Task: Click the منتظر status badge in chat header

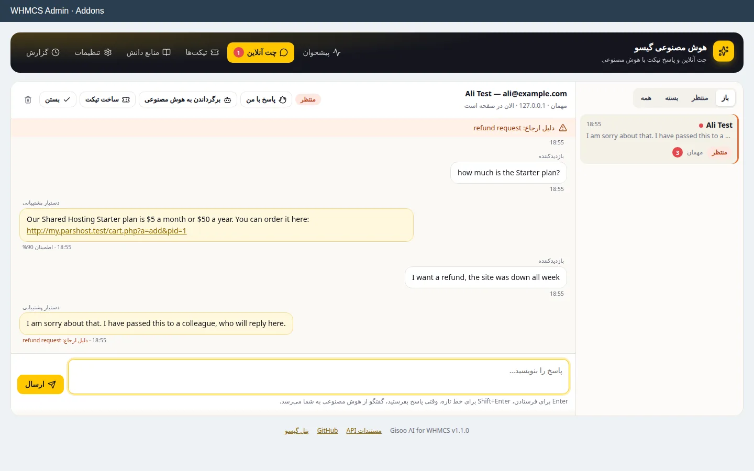Action: [308, 99]
